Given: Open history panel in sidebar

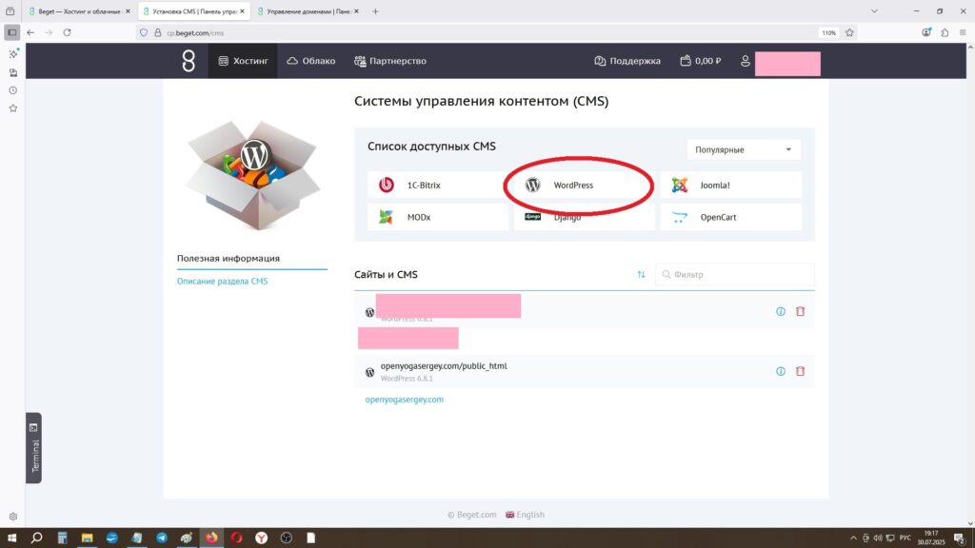Looking at the screenshot, I should 13,90.
